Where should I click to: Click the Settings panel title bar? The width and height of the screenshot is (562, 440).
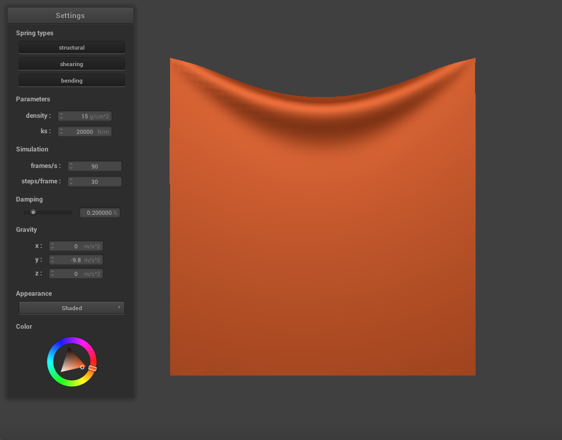point(70,15)
